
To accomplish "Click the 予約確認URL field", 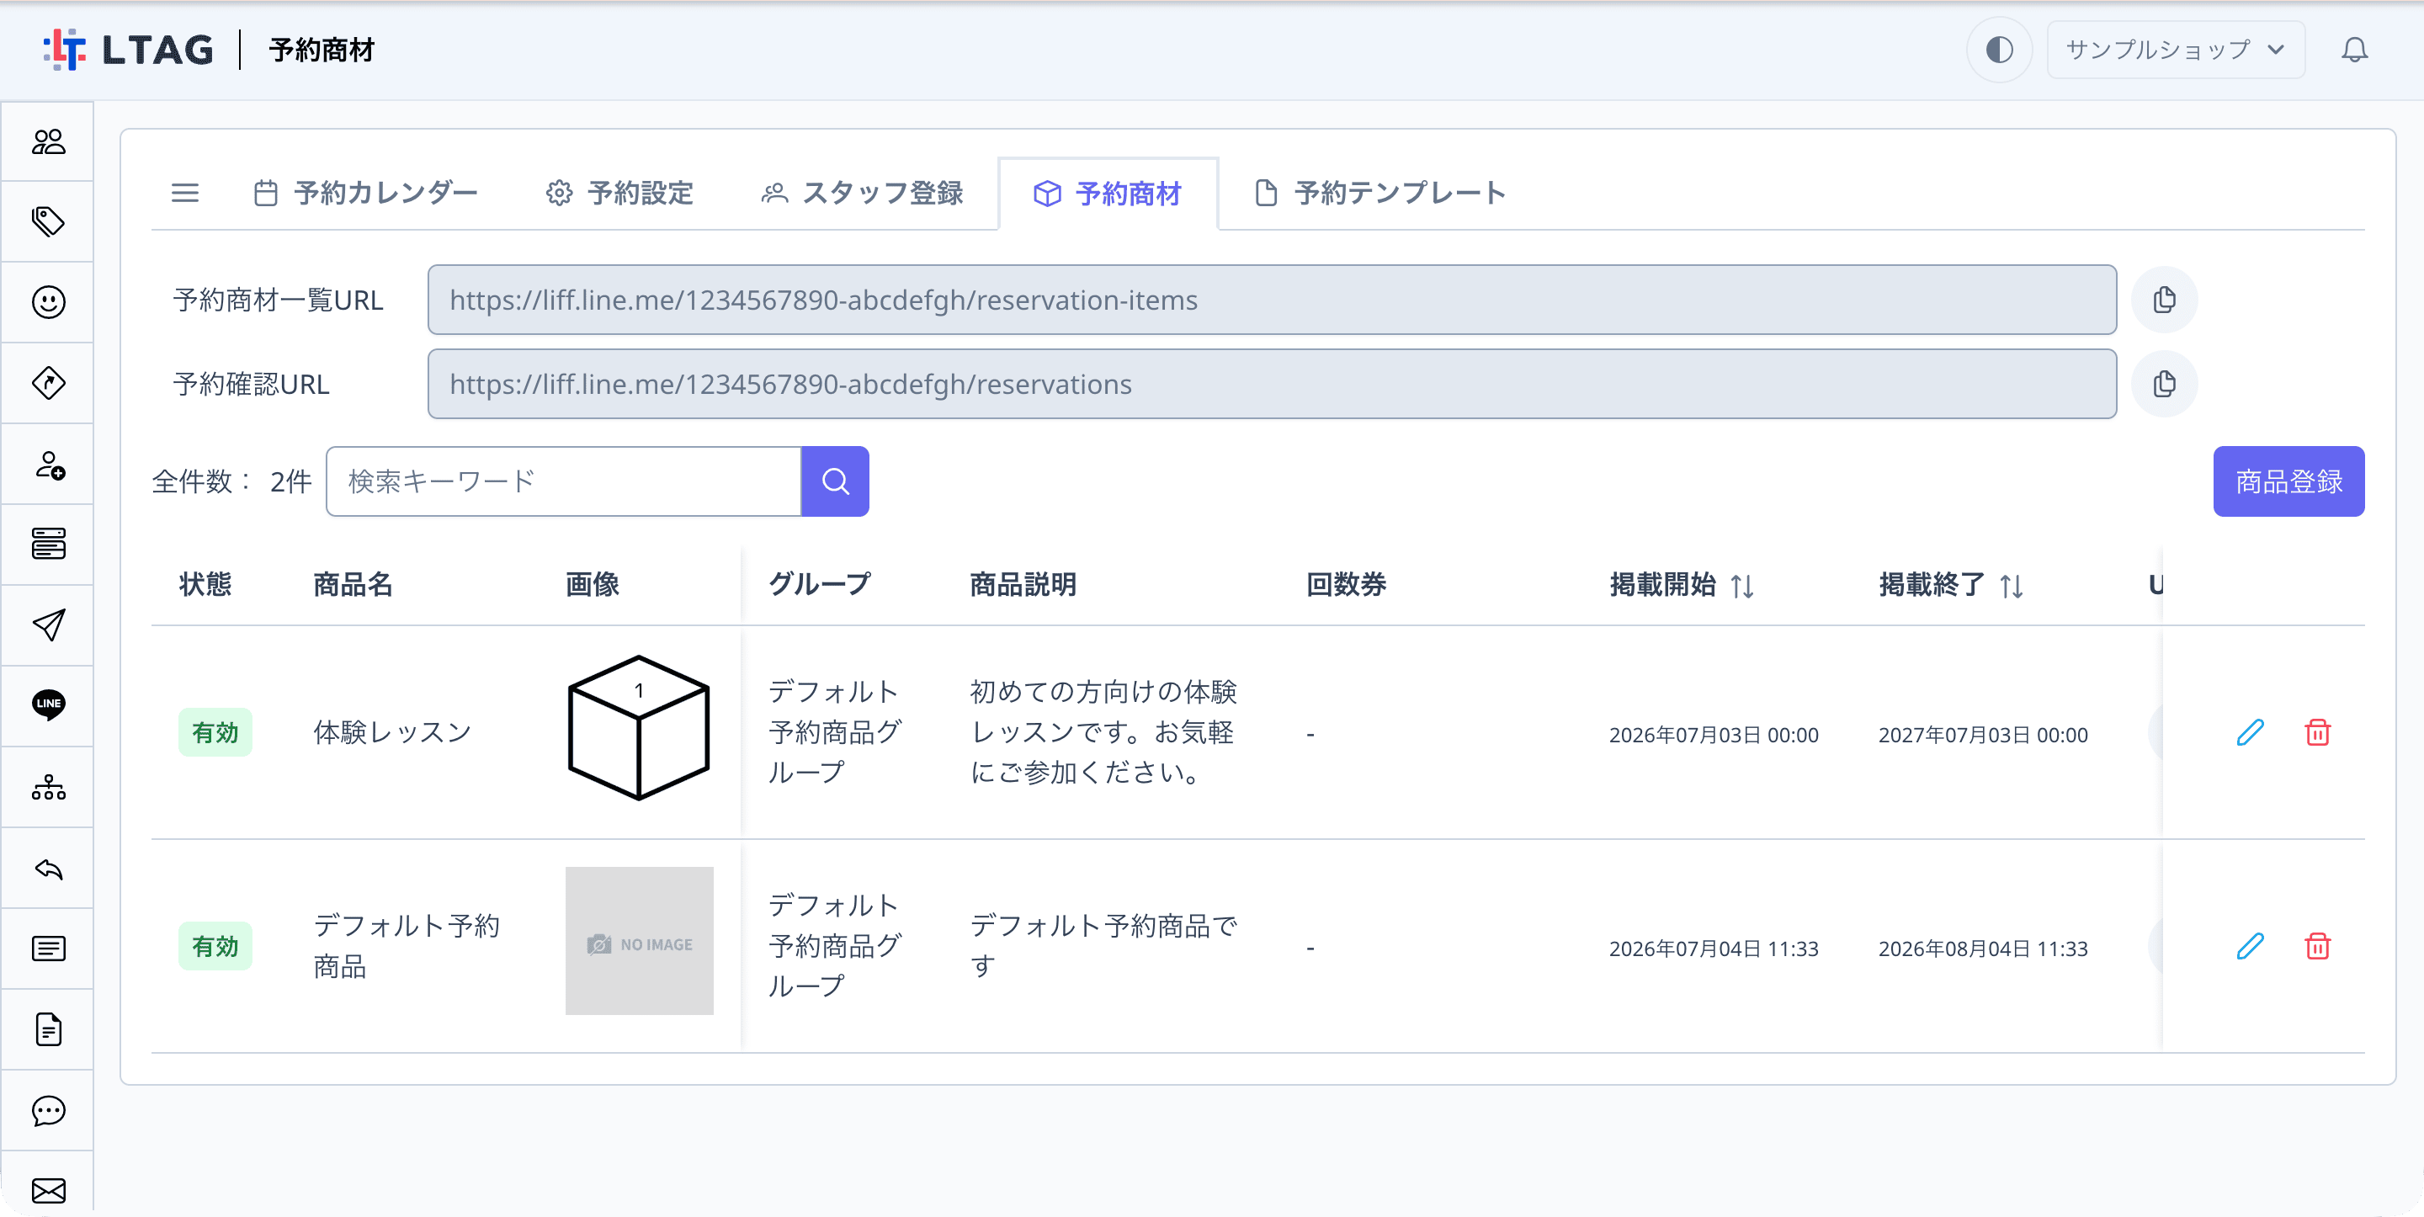I will coord(1271,384).
